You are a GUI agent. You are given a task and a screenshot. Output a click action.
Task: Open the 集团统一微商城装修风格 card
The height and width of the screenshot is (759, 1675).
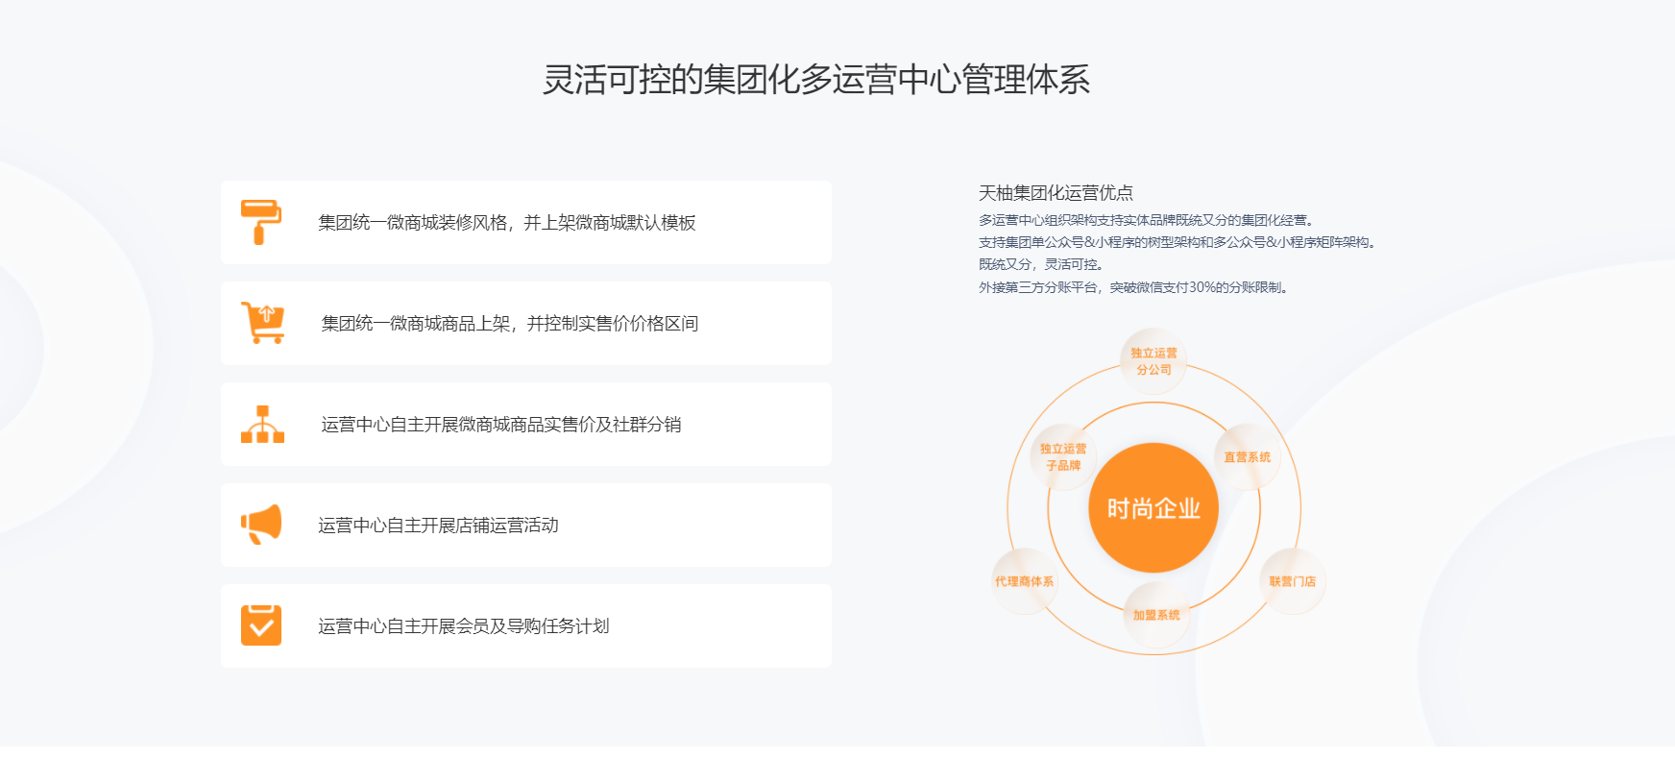tap(526, 222)
